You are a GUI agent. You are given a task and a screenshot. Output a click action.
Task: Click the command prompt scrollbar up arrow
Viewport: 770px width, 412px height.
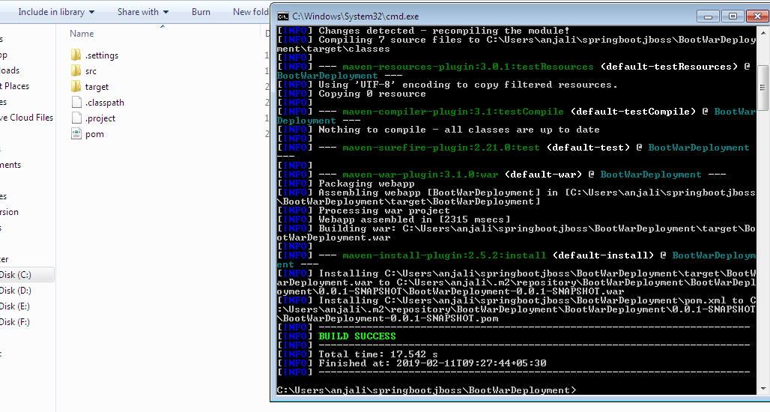pyautogui.click(x=763, y=31)
